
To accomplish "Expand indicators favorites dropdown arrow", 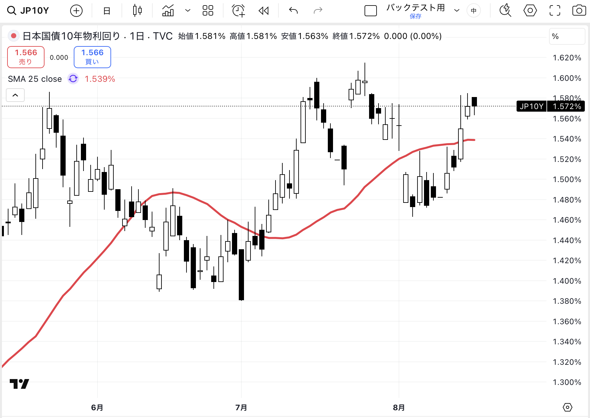I will (x=187, y=11).
